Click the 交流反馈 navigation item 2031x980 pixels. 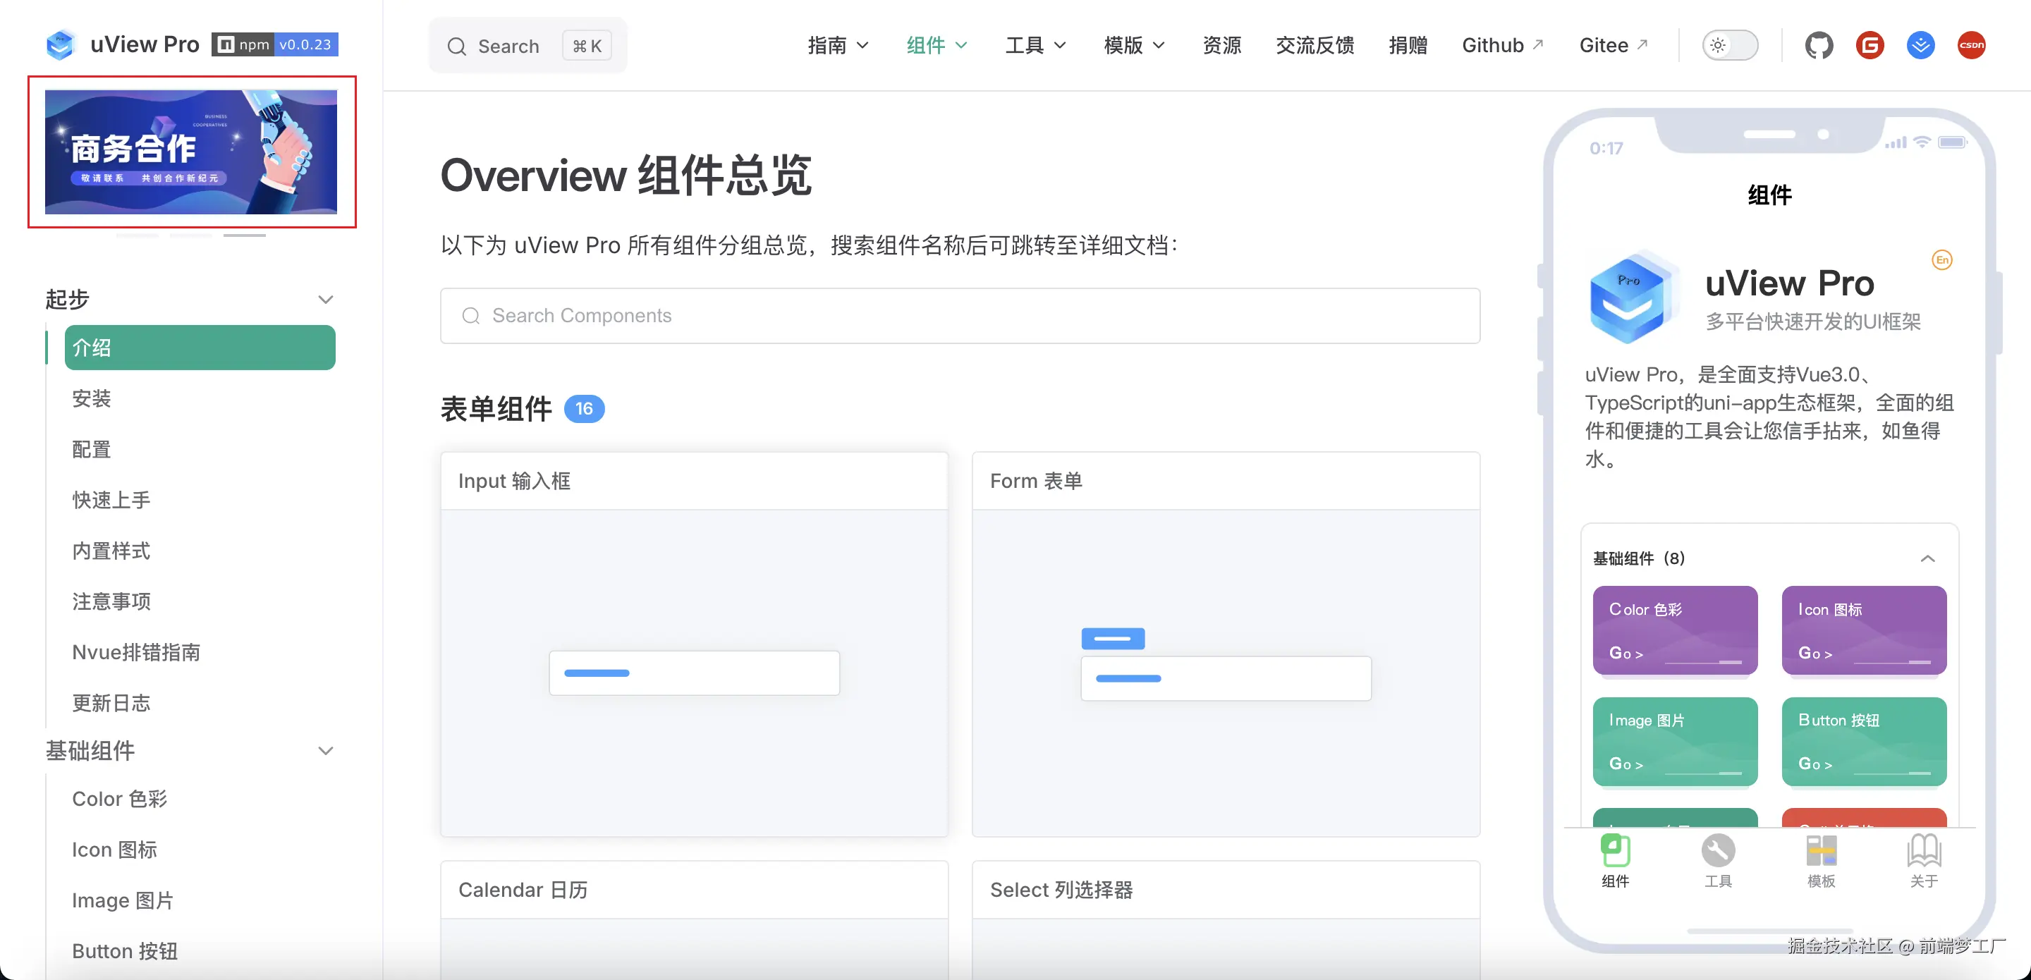pos(1315,46)
